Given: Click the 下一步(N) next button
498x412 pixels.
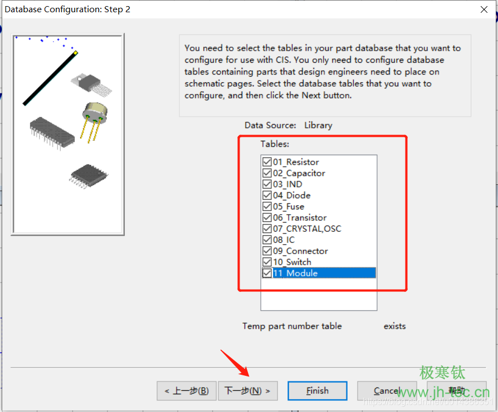Looking at the screenshot, I should (247, 391).
